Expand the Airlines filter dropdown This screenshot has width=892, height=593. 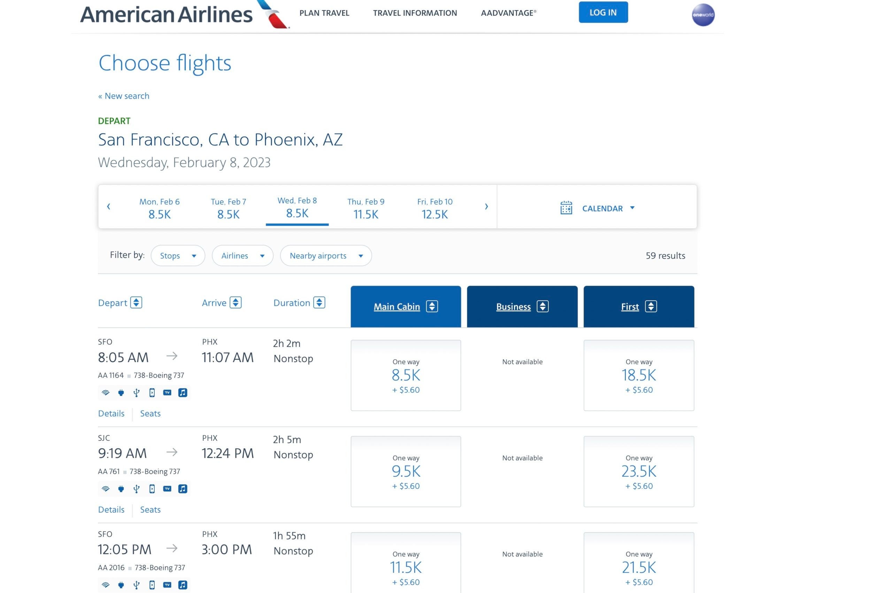pos(243,256)
